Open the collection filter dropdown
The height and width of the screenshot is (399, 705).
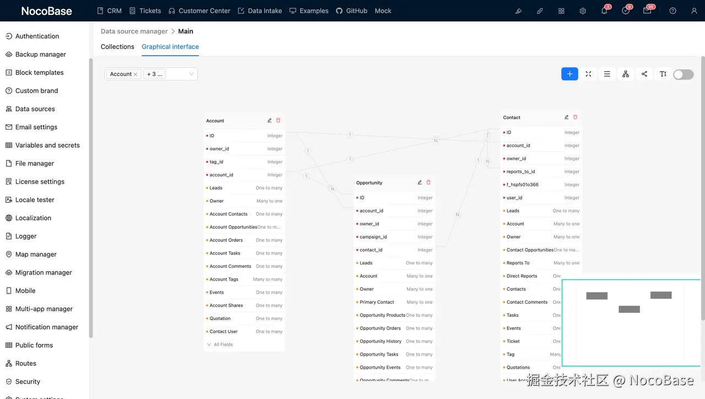[x=191, y=73]
